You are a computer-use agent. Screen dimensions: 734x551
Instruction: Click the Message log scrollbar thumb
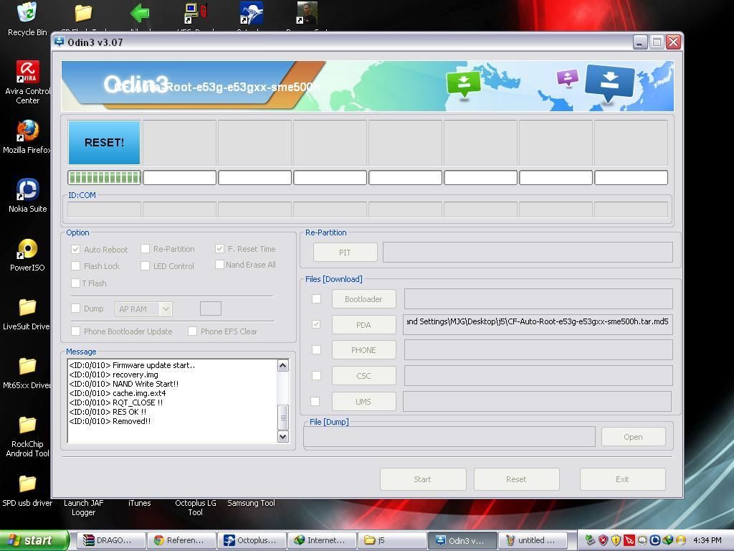(x=282, y=417)
